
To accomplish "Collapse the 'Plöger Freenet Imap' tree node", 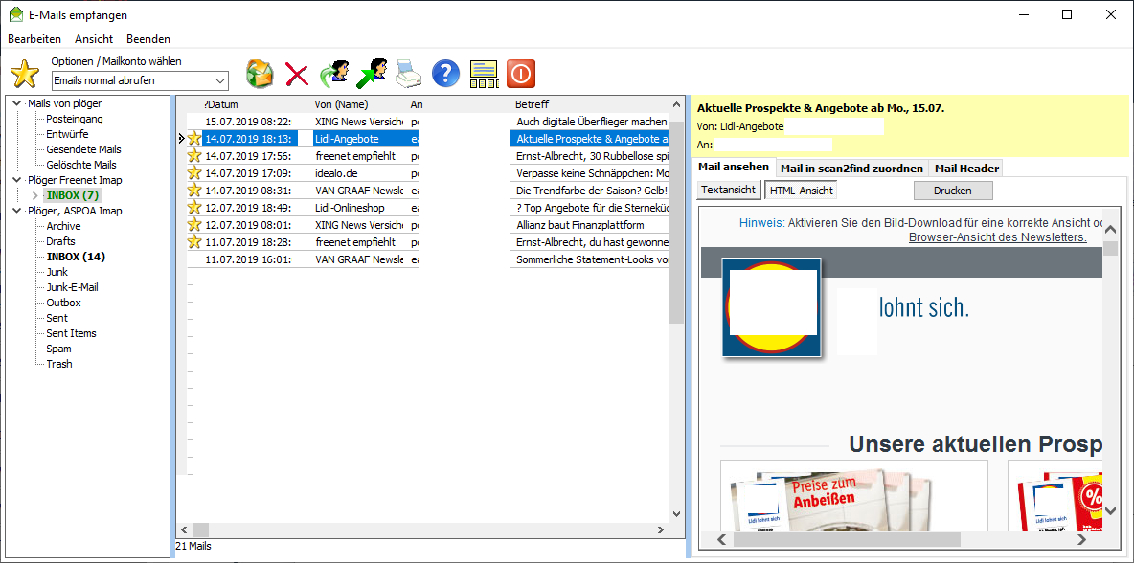I will click(x=16, y=180).
